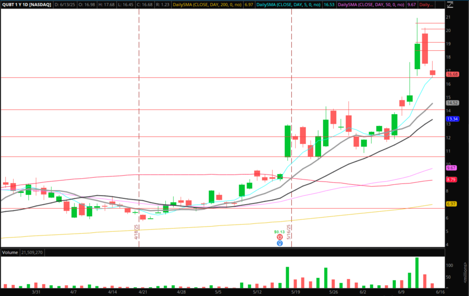Click the 6/2 date on time axis
Viewport: 469px width, 296px height.
click(x=363, y=292)
